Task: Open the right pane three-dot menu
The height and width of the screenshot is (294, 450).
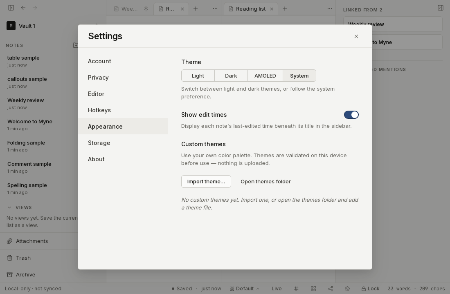Action: (329, 9)
